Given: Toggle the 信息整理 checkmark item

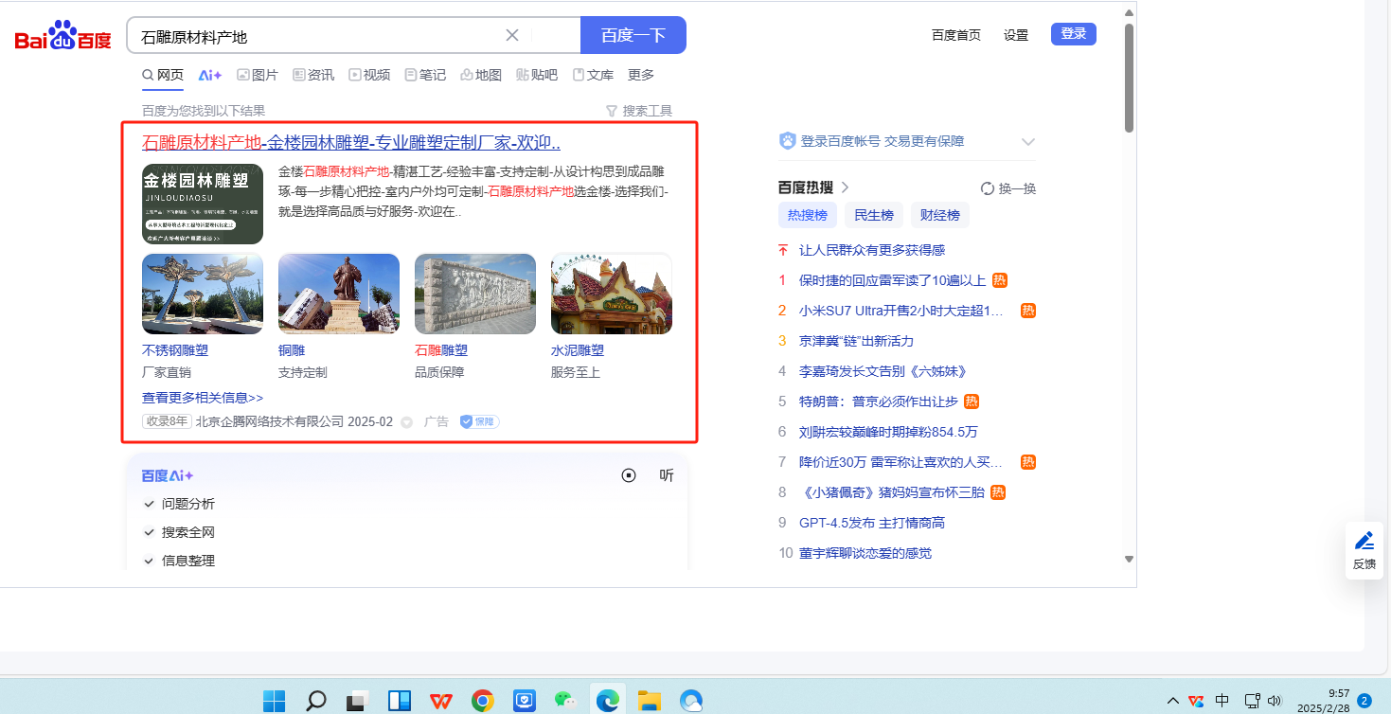Looking at the screenshot, I should pos(149,561).
